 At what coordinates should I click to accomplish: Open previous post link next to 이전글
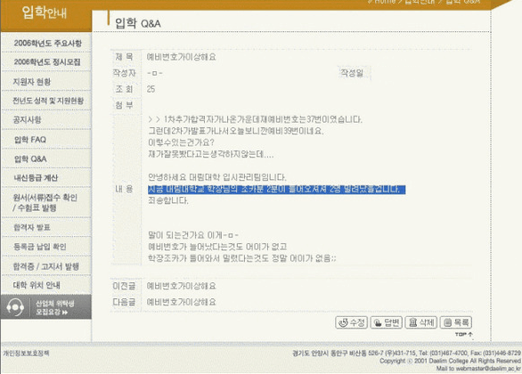182,286
